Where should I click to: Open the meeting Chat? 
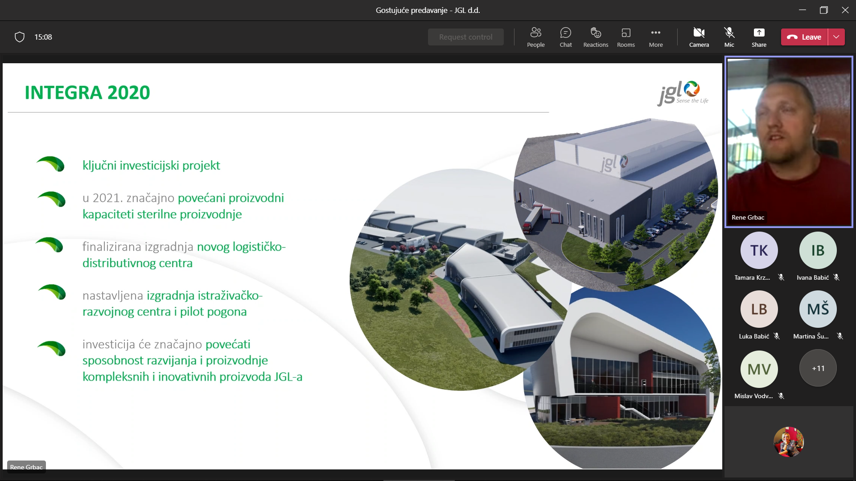pos(565,37)
